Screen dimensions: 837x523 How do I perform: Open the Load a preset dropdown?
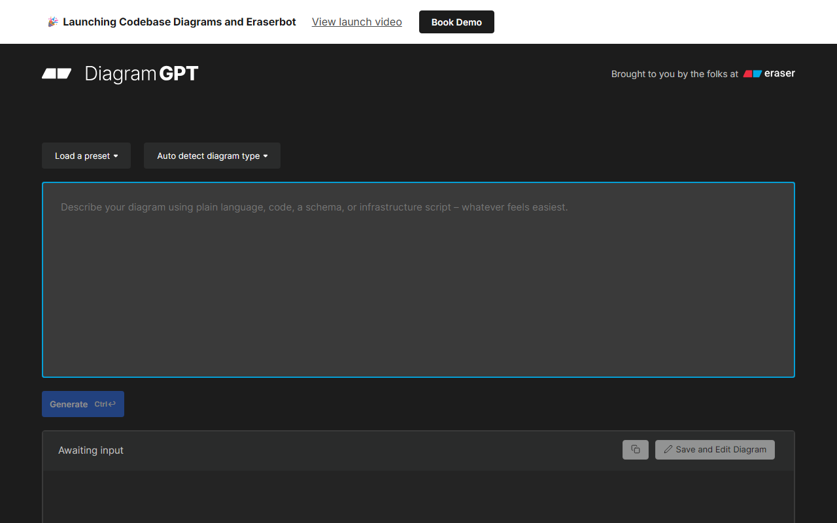tap(86, 156)
